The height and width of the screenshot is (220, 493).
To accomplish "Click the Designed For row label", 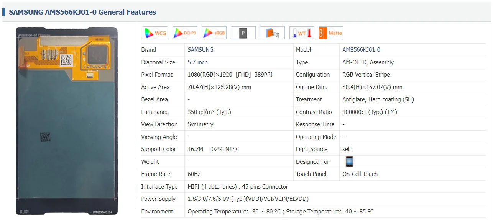I will click(x=313, y=162).
